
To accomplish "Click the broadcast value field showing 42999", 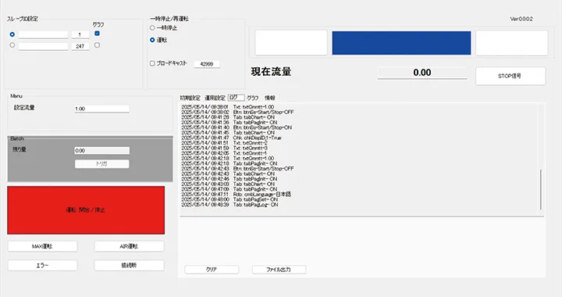I will point(207,64).
